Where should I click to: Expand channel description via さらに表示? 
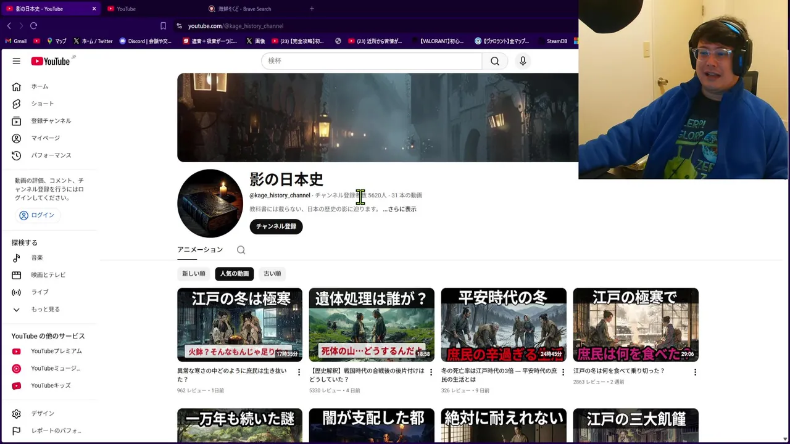pyautogui.click(x=399, y=209)
